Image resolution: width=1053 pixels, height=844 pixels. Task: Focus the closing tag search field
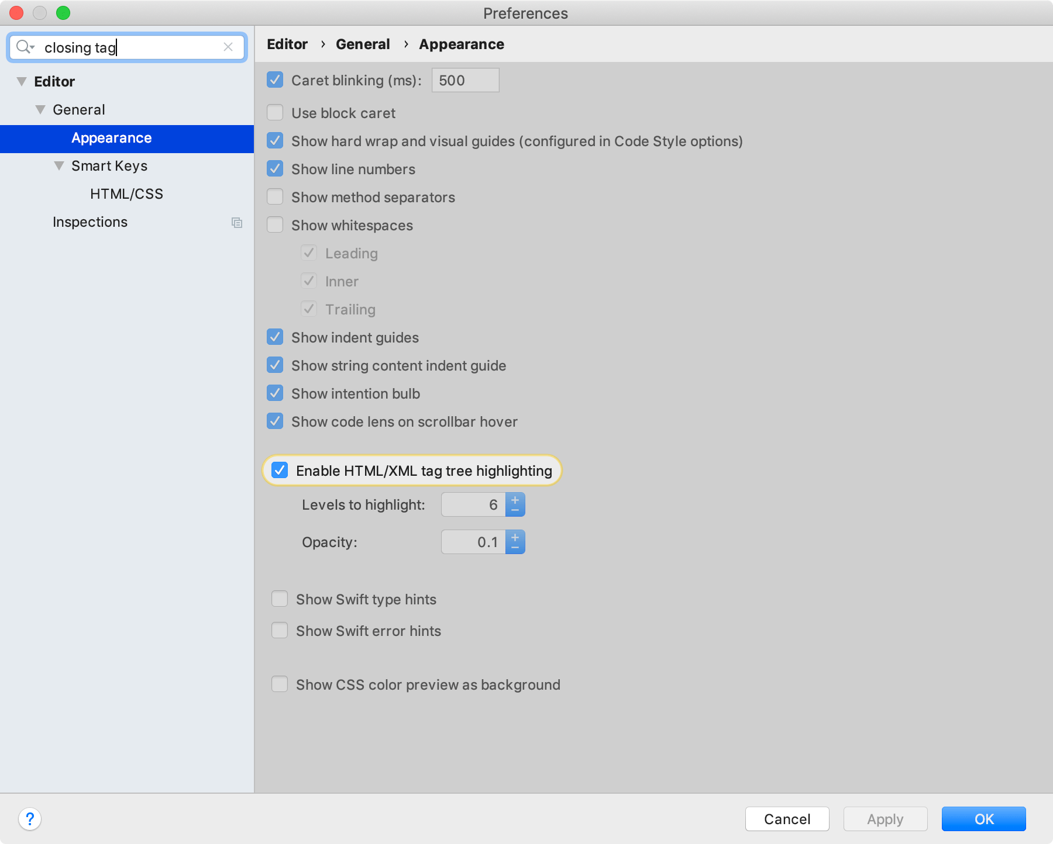127,47
